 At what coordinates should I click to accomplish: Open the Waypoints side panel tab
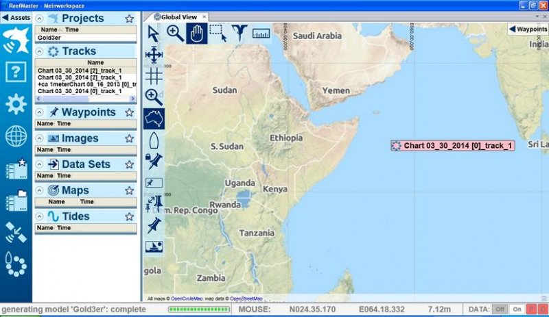click(527, 29)
